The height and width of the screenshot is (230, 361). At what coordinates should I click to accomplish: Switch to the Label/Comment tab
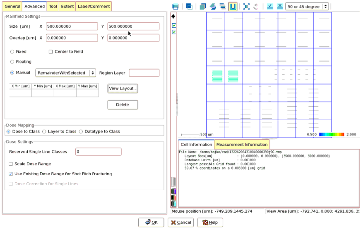click(x=94, y=7)
